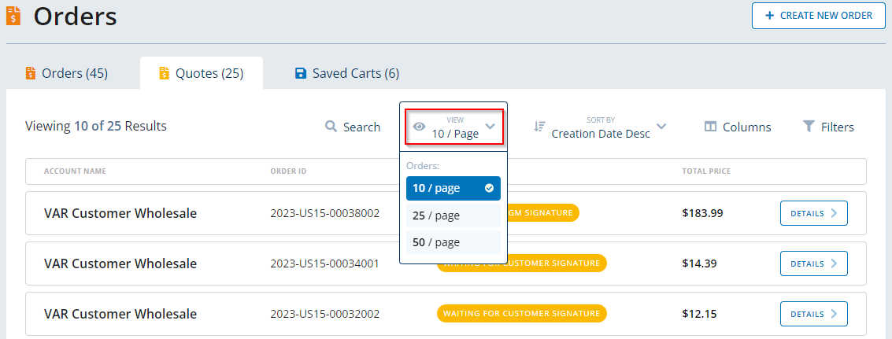
Task: Click the orange Orders page title icon
Action: pyautogui.click(x=14, y=16)
